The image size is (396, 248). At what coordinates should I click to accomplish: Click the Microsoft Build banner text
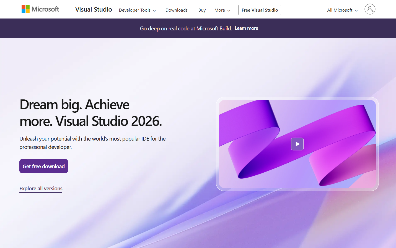(x=186, y=28)
